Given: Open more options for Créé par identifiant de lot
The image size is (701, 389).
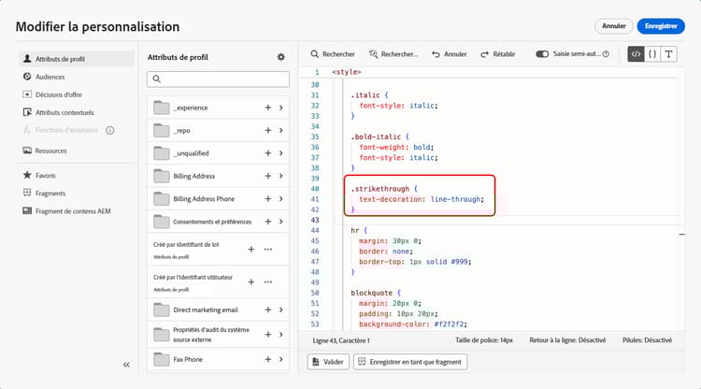Looking at the screenshot, I should pyautogui.click(x=268, y=249).
